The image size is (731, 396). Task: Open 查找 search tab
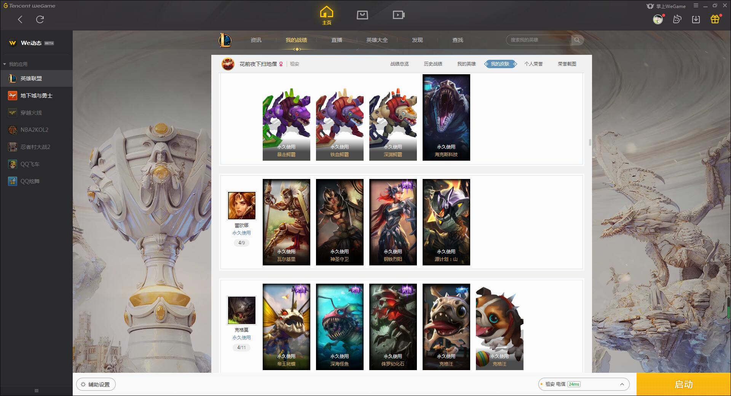pyautogui.click(x=458, y=40)
